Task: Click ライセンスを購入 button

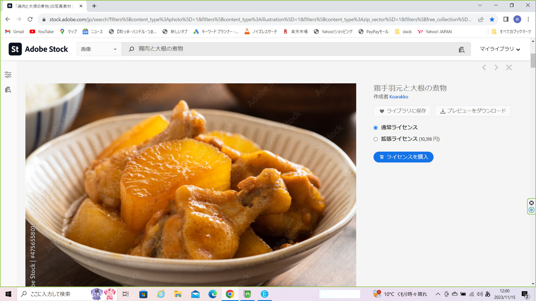Action: (x=403, y=157)
